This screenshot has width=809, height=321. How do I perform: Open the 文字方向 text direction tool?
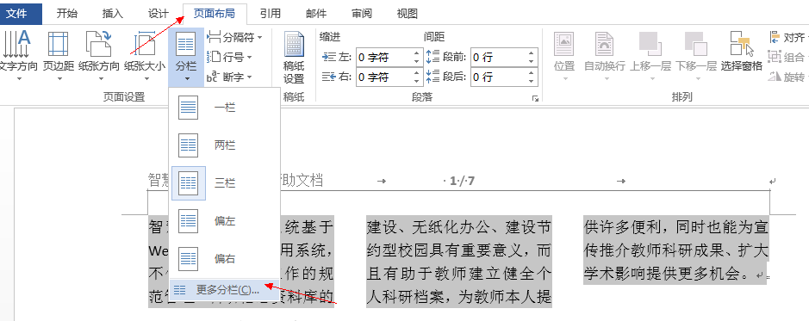pos(19,57)
